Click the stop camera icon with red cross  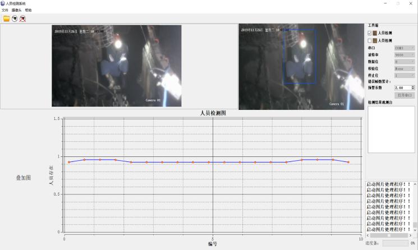(x=22, y=18)
